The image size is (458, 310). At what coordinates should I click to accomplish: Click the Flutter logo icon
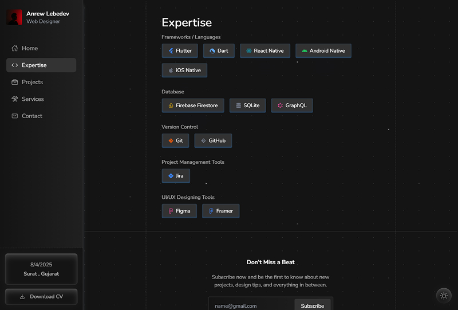(x=171, y=51)
